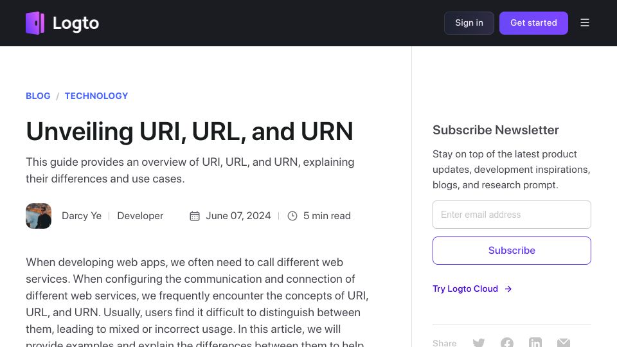Click the Share label
Viewport: 617px width, 347px height.
coord(444,343)
